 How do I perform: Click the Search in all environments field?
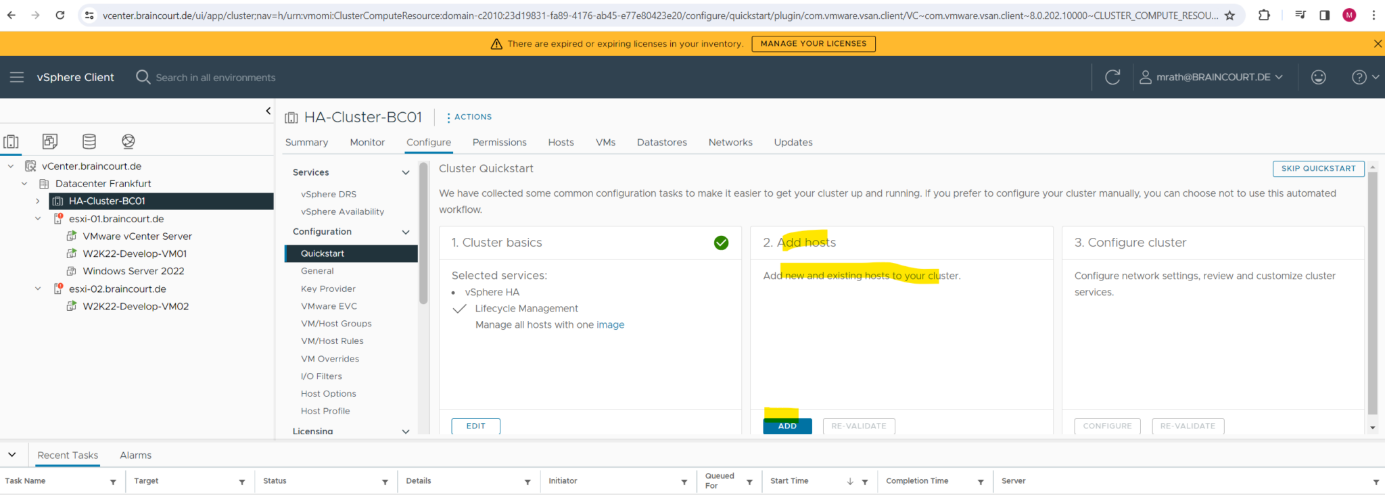tap(215, 78)
